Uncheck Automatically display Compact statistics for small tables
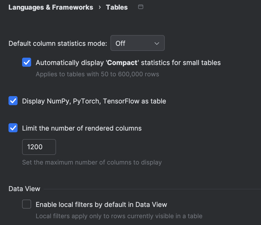 tap(27, 62)
